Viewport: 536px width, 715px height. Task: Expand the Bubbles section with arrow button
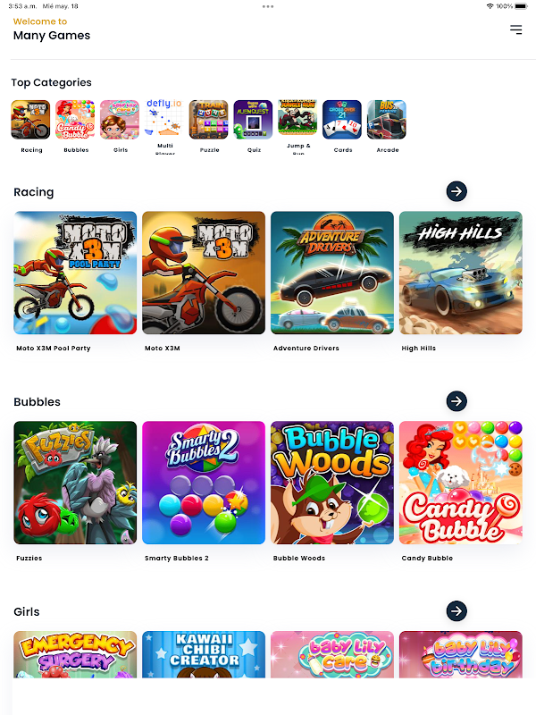[456, 401]
